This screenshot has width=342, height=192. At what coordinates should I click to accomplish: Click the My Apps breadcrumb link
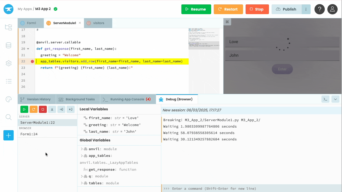click(x=25, y=9)
